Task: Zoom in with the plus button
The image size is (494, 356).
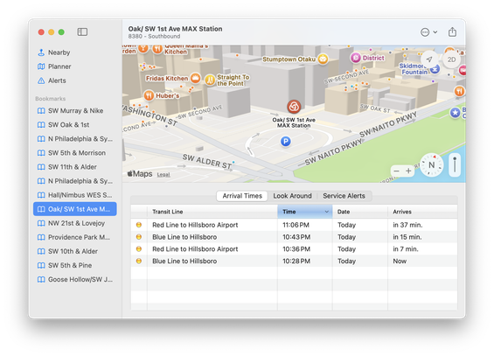Action: (408, 171)
